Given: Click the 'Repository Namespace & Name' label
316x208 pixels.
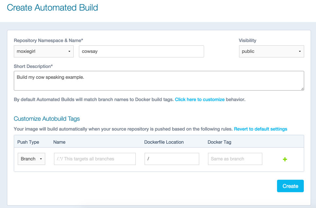Looking at the screenshot, I should (48, 40).
